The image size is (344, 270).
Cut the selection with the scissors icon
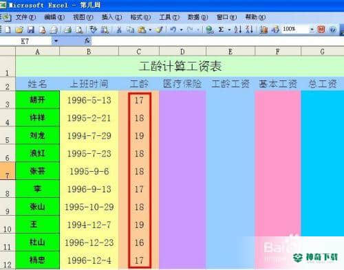coord(119,30)
